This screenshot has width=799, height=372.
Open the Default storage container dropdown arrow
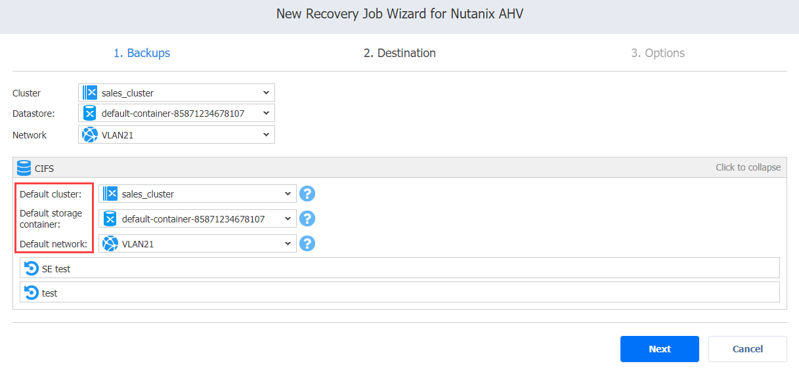click(x=288, y=218)
